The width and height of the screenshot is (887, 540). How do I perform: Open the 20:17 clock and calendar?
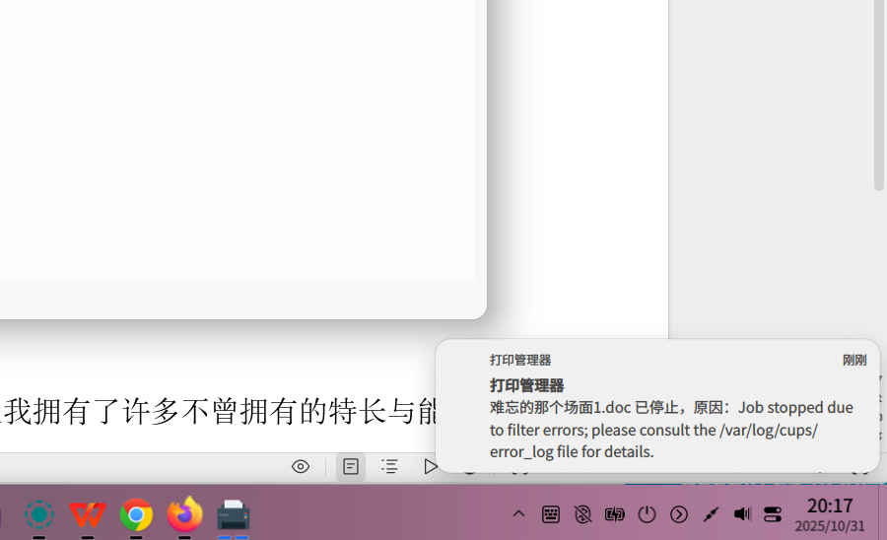(x=830, y=506)
